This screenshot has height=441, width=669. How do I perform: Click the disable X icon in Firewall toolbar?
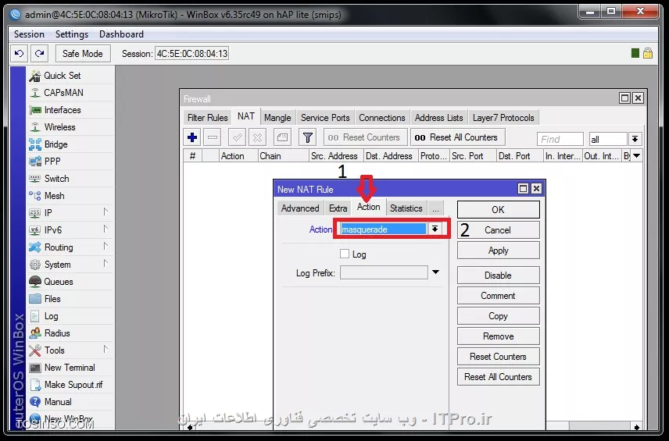coord(257,137)
